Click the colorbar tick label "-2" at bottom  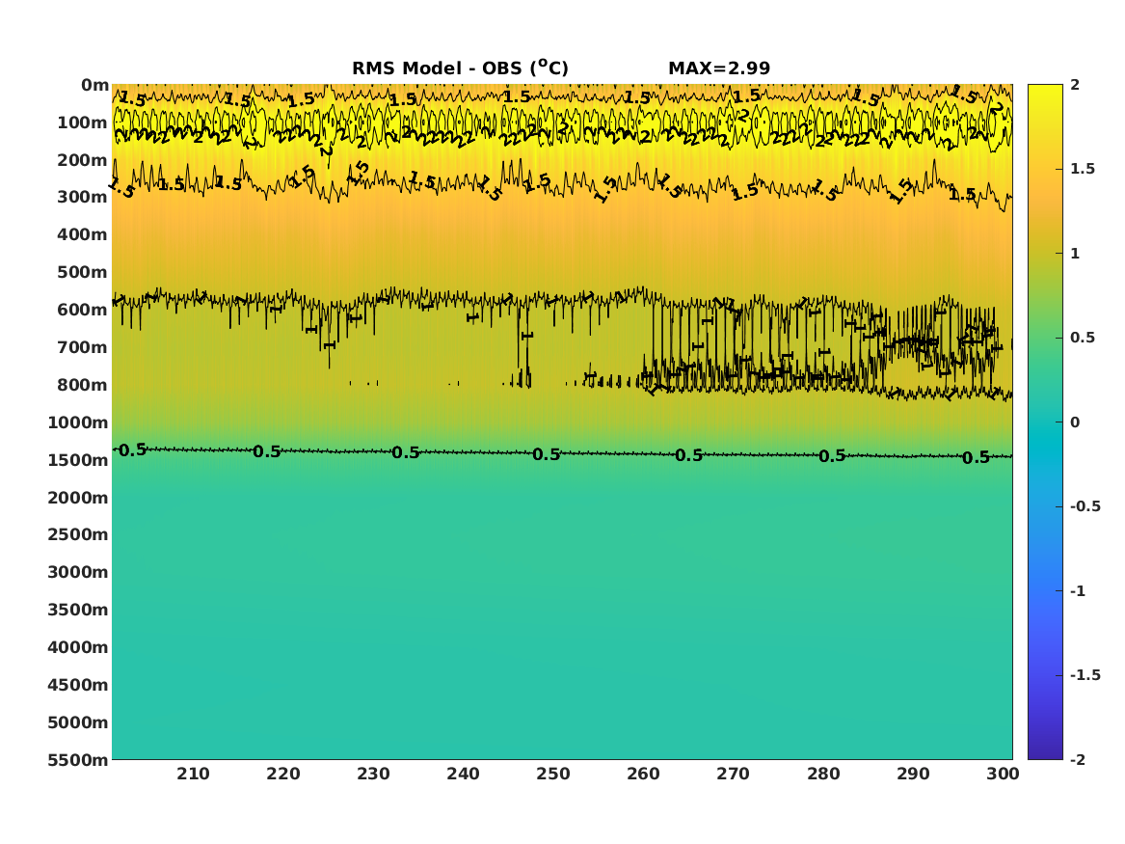(x=1078, y=760)
